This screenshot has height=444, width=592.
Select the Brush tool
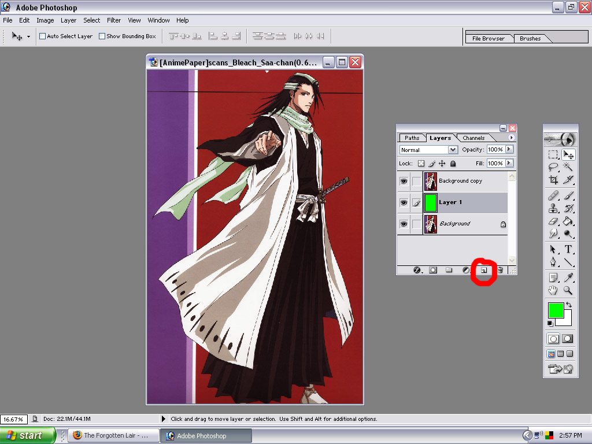568,195
